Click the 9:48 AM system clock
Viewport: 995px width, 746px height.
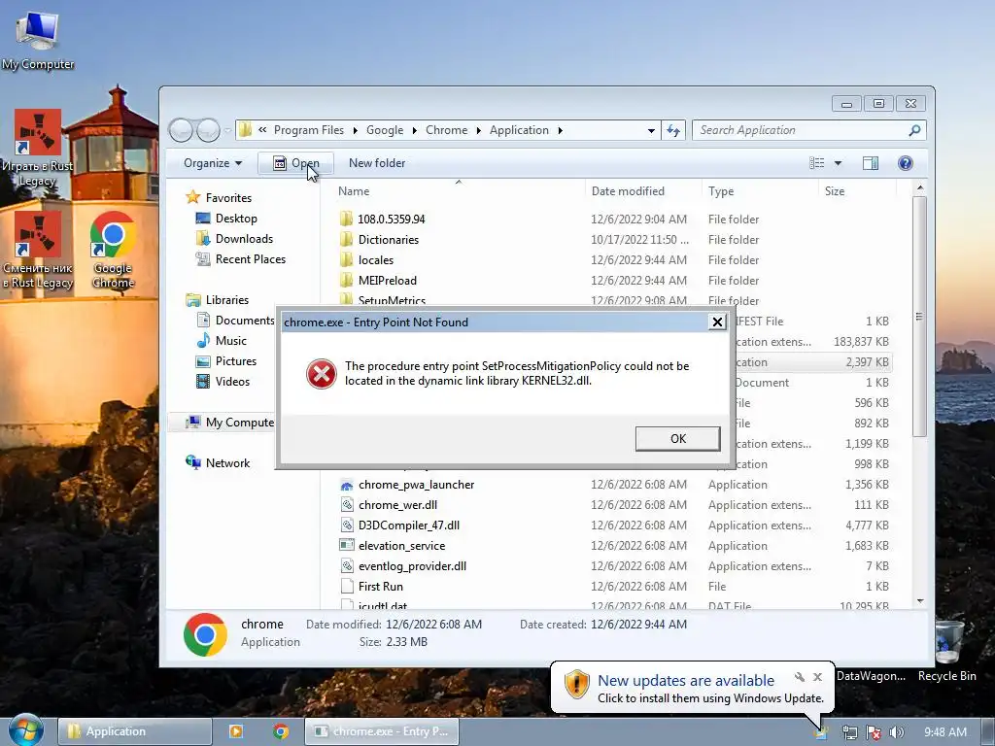pos(944,732)
